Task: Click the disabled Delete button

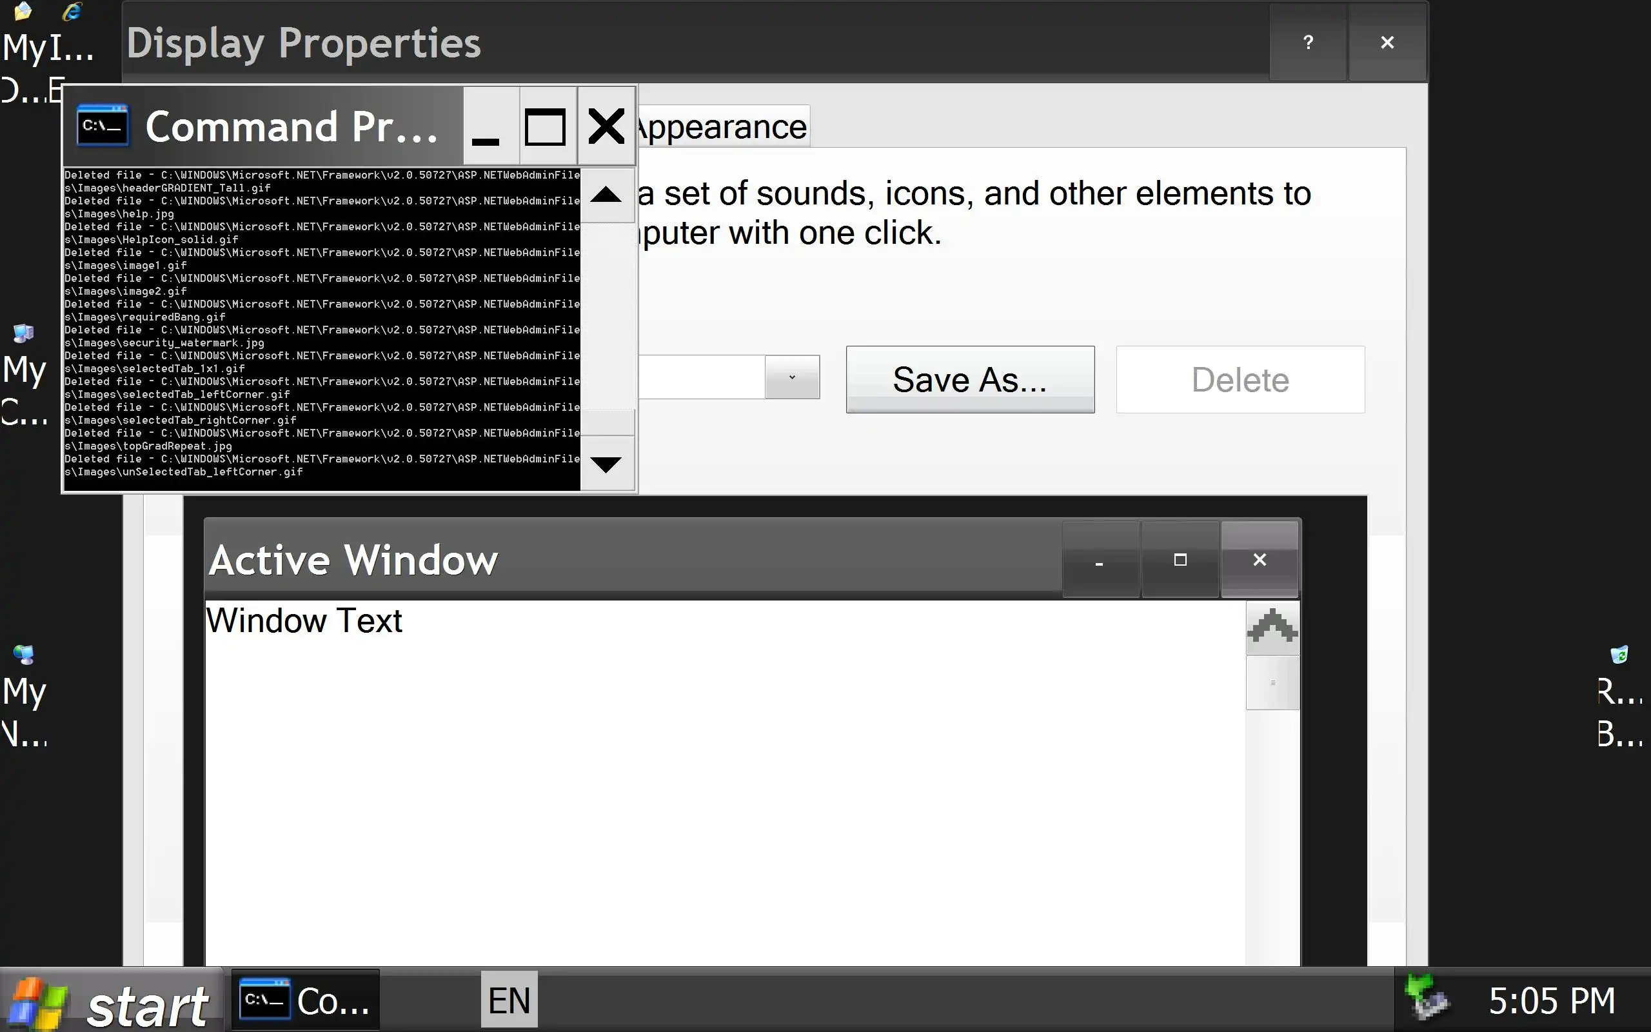Action: (1240, 379)
